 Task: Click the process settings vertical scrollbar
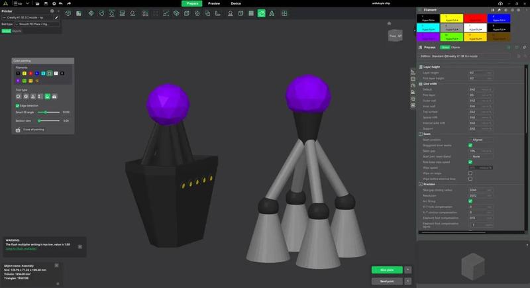point(526,101)
